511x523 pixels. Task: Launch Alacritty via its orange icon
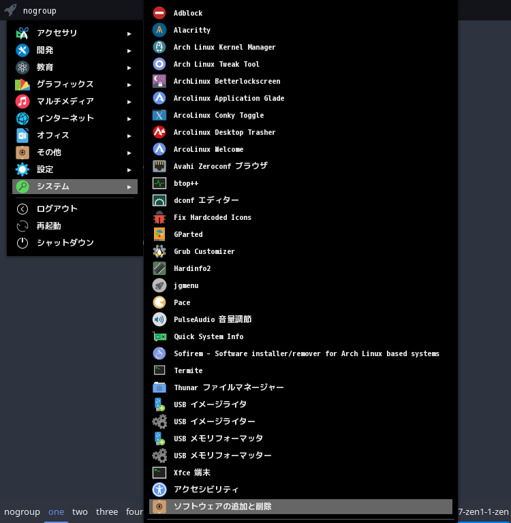[159, 30]
